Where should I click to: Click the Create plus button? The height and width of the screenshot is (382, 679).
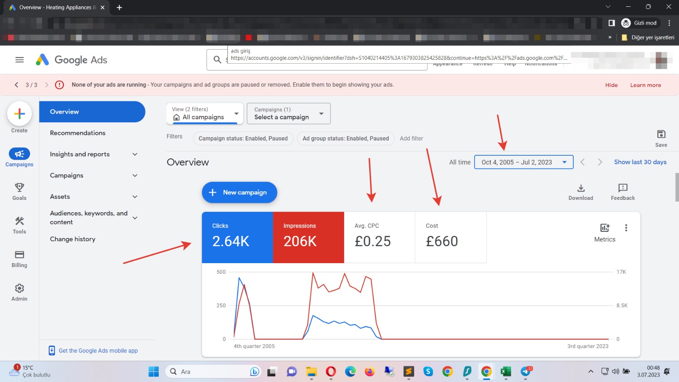20,114
